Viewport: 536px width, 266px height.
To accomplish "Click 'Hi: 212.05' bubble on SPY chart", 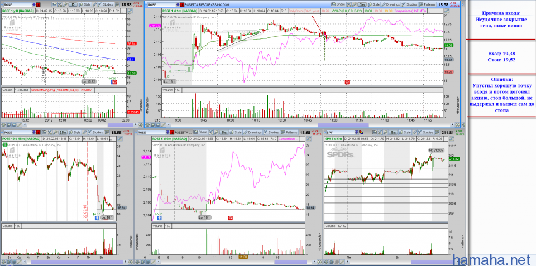I will click(x=436, y=149).
